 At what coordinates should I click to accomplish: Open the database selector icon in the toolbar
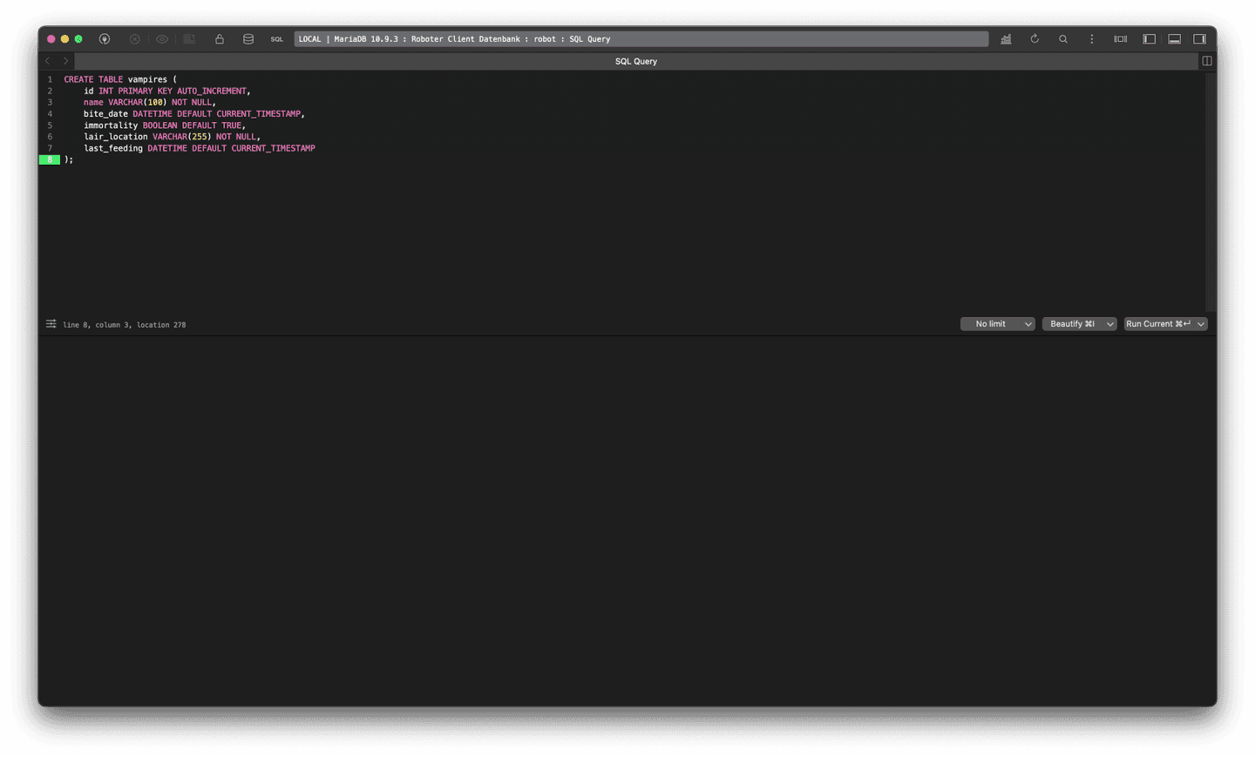(x=248, y=38)
